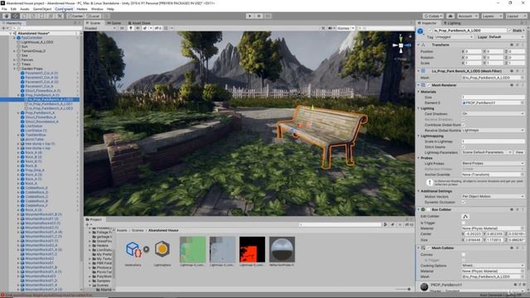This screenshot has height=298, width=530.
Task: Collapse the Transform component
Action: pos(418,45)
